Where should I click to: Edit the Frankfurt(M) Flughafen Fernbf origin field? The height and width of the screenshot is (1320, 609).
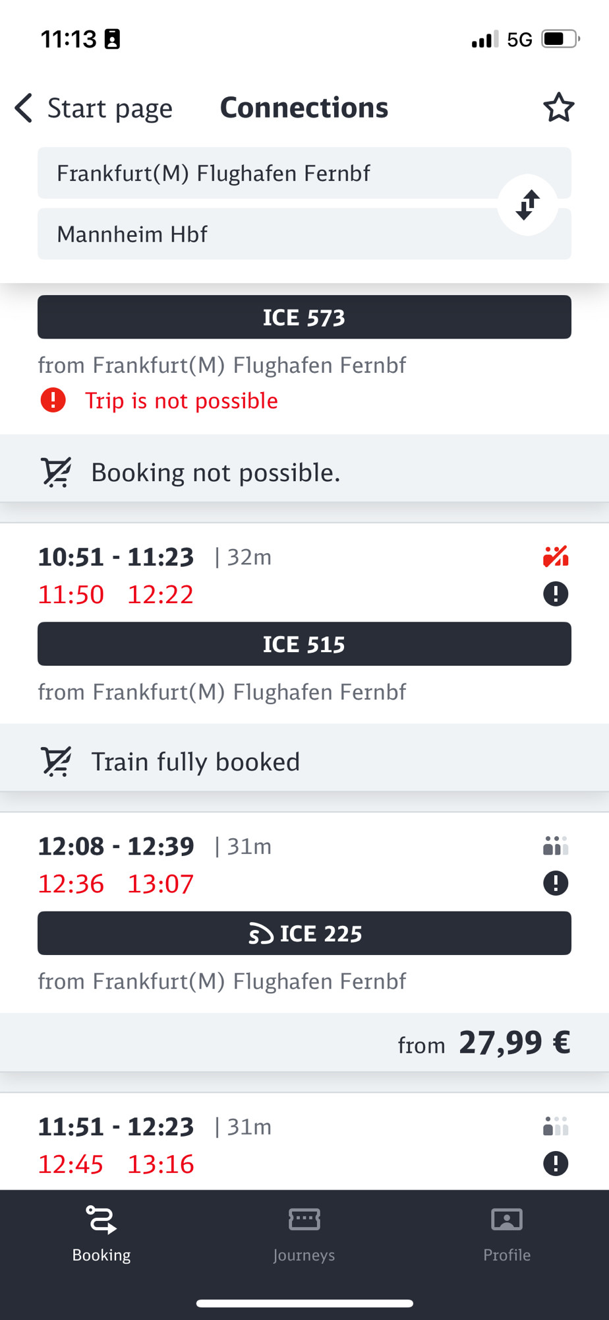304,173
